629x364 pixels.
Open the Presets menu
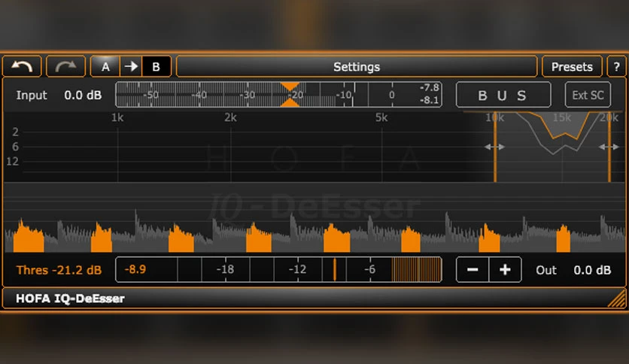[x=572, y=66]
